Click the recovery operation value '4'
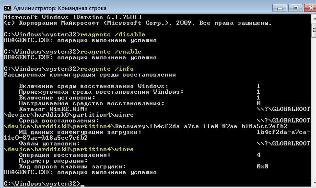Viewport: 316px width, 188px height. [x=258, y=155]
